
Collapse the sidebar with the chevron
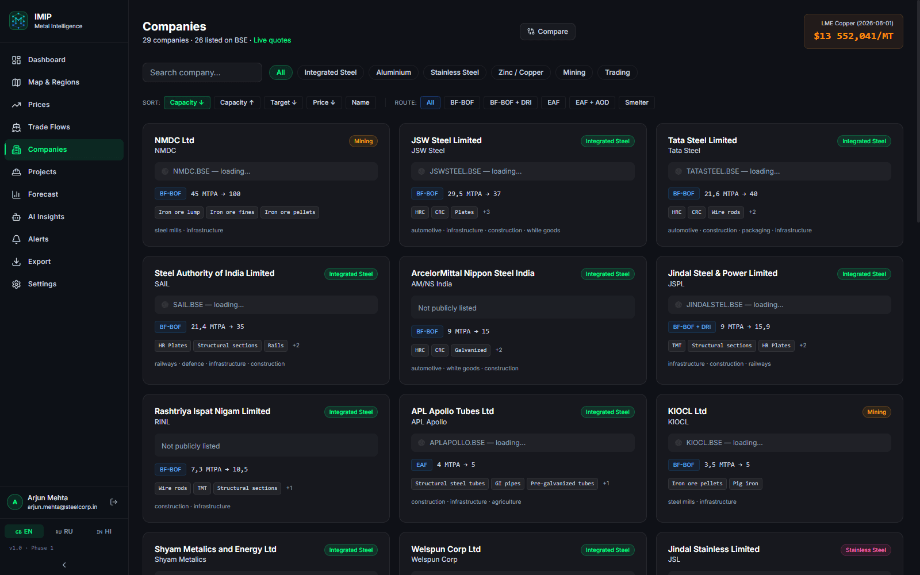(64, 565)
